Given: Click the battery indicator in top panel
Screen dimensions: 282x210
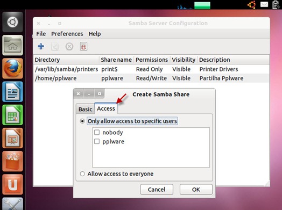Looking at the screenshot, I should coord(276,5).
